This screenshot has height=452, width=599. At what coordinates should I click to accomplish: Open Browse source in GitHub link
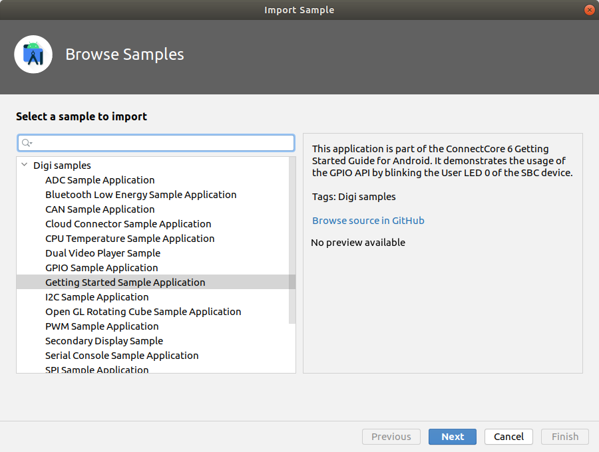368,221
